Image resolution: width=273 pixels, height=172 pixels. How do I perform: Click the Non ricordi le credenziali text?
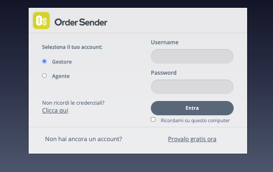click(73, 103)
